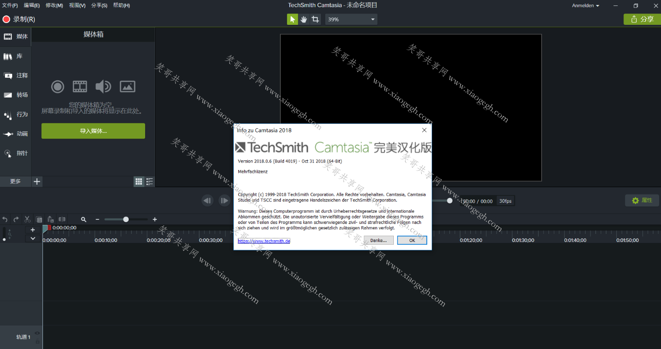Click the 导入媒体... import button

click(93, 131)
